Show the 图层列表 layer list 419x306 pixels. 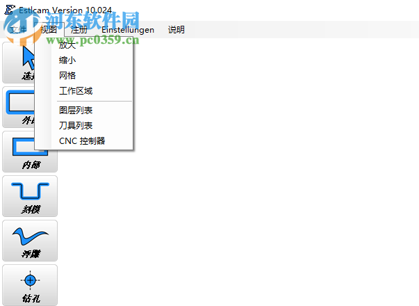pos(84,110)
